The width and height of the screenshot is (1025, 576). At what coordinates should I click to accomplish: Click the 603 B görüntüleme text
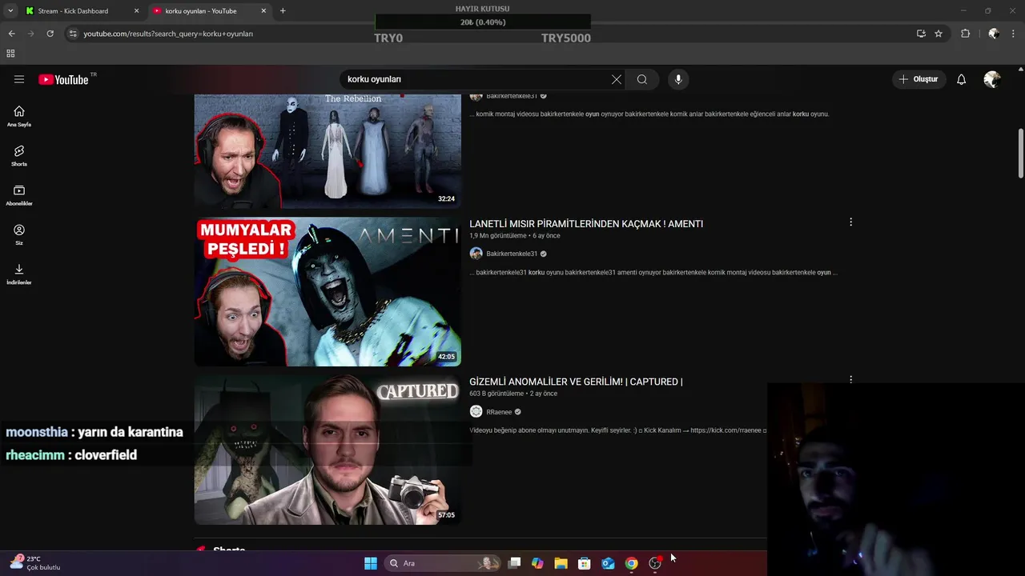[x=496, y=394]
